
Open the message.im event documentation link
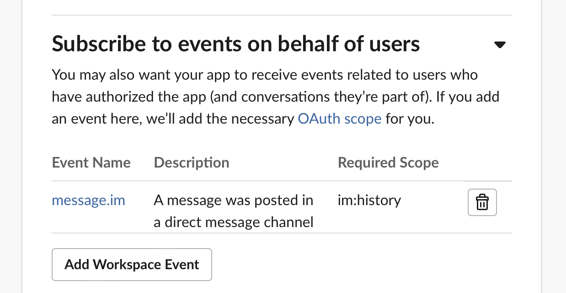[x=88, y=200]
